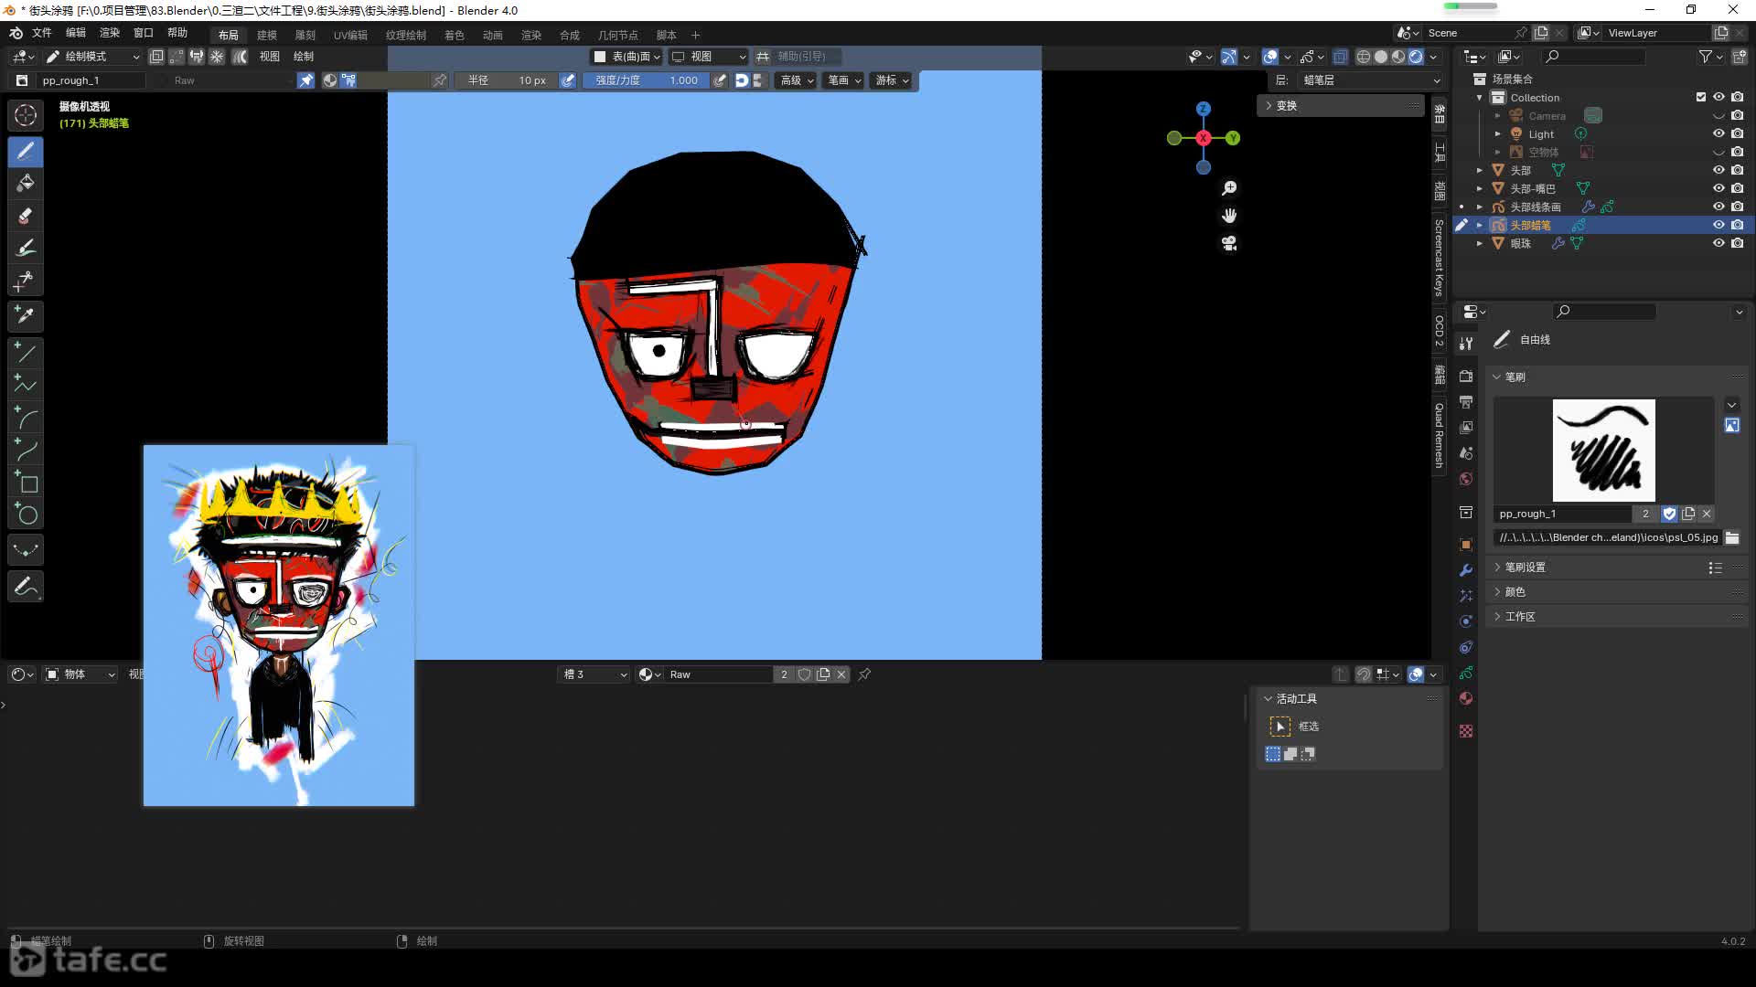Open the 编辑 menu
The height and width of the screenshot is (987, 1756).
pos(76,33)
